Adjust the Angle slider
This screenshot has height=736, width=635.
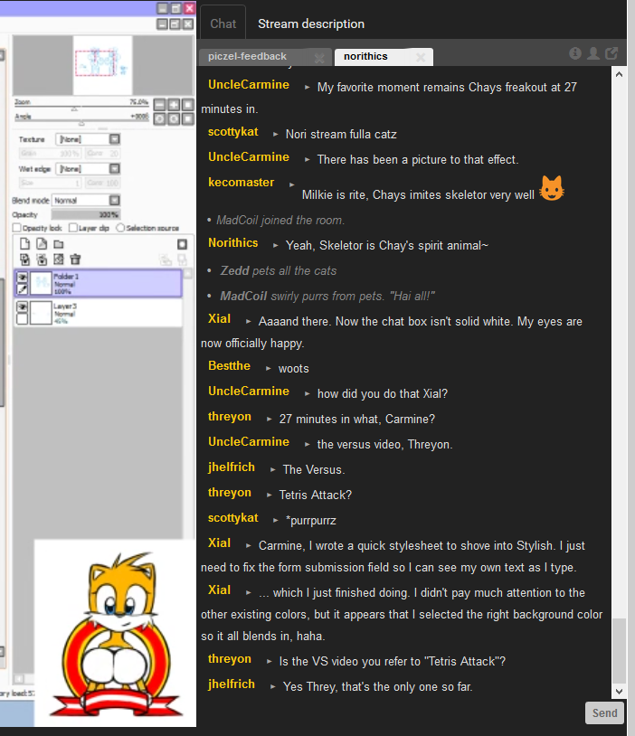click(81, 122)
